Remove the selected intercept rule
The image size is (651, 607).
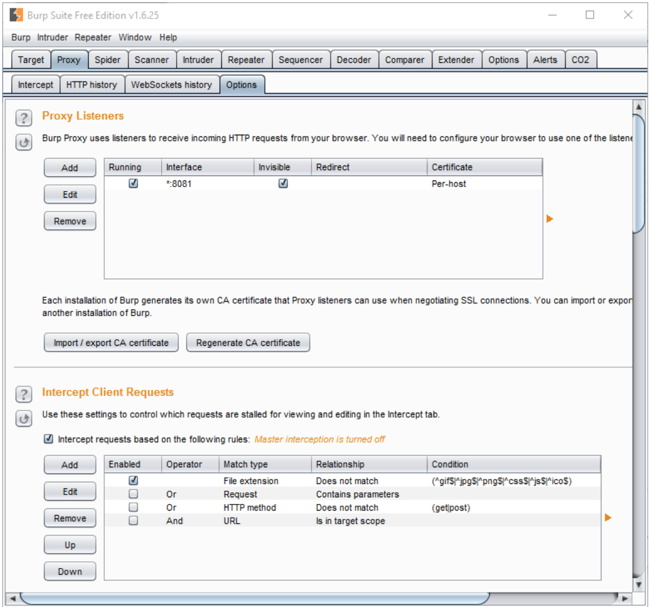(x=70, y=518)
